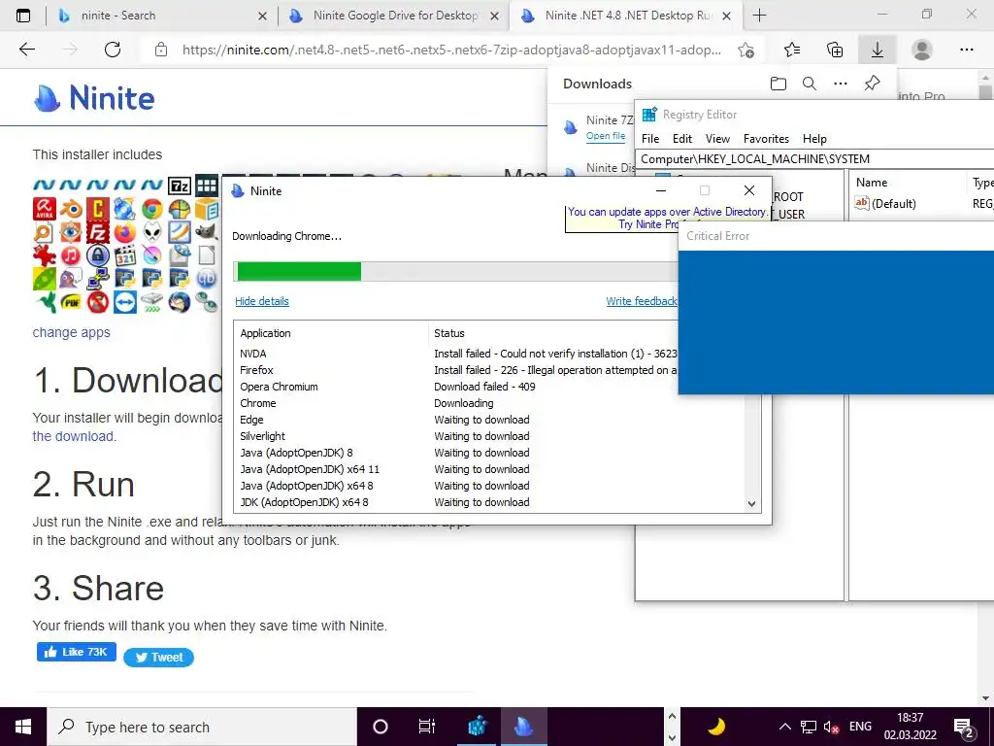Screen dimensions: 994x746
Task: Add this page to favorites
Action: click(x=746, y=51)
